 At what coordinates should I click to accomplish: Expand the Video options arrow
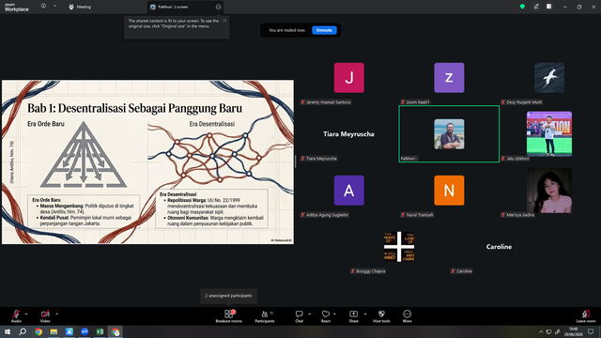tap(56, 314)
